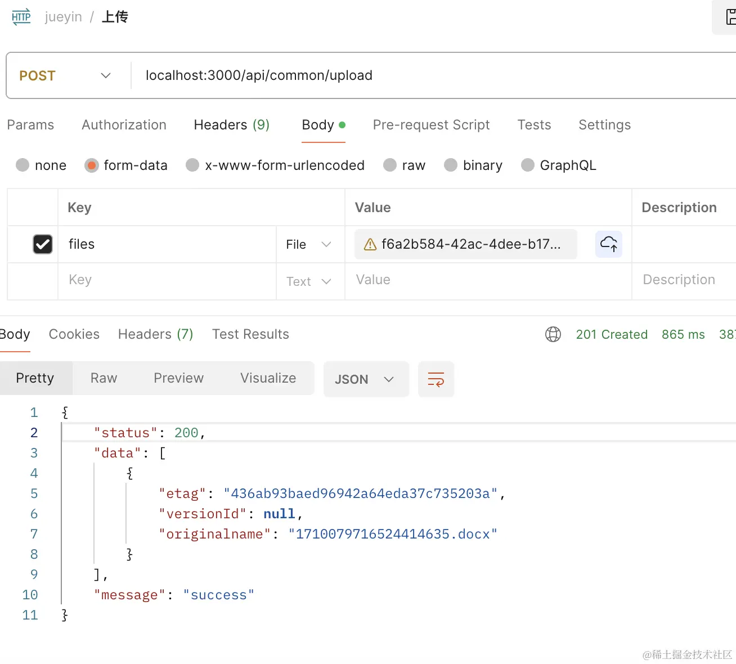736x664 pixels.
Task: Click the selected file f6a2b584 value
Action: pos(466,244)
